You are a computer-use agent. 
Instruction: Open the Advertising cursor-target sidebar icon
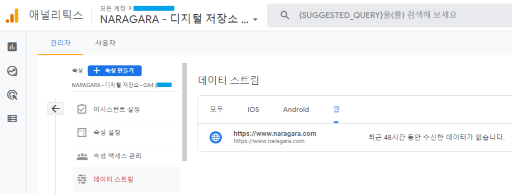pos(12,95)
